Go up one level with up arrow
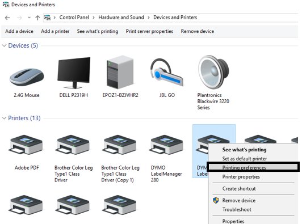This screenshot has width=302, height=224. coord(37,18)
